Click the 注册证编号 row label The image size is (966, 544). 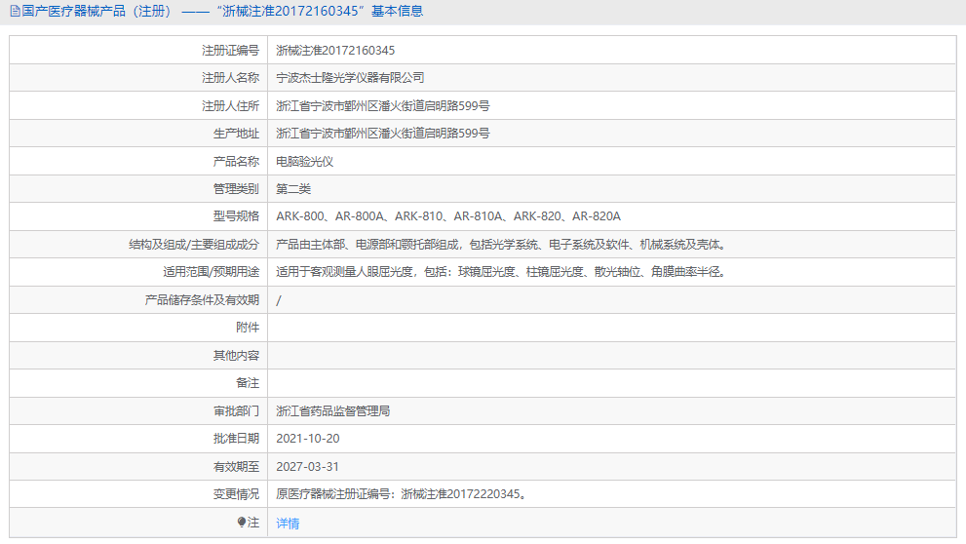coord(230,51)
